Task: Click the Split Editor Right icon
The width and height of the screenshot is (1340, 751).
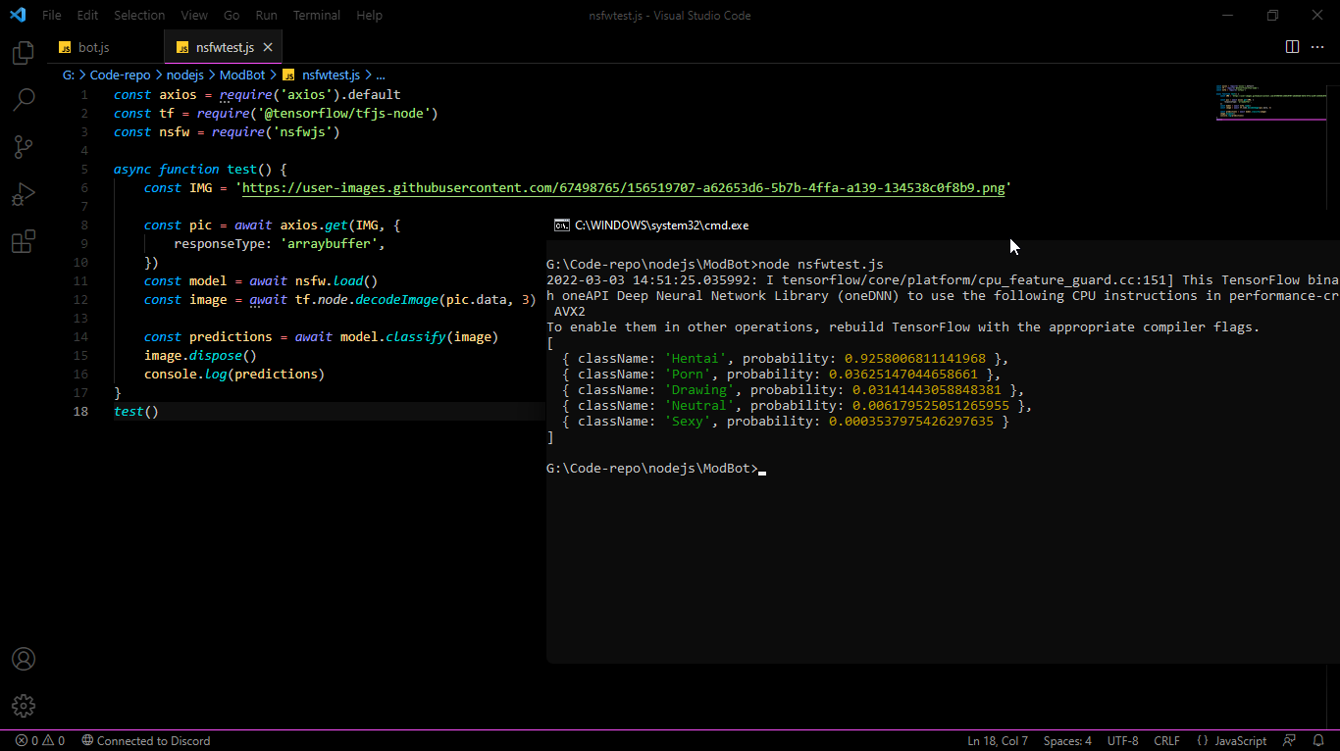Action: tap(1292, 47)
